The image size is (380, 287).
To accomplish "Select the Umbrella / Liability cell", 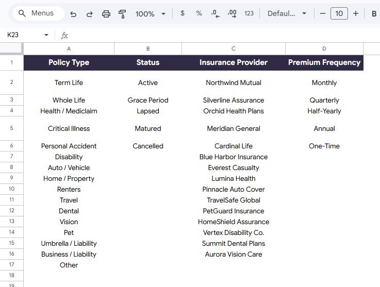I will click(x=69, y=243).
